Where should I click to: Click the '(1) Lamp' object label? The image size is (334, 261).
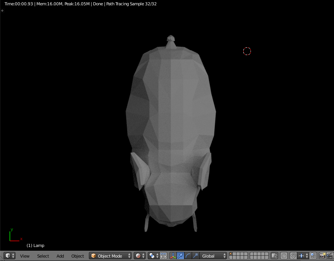tap(35, 245)
